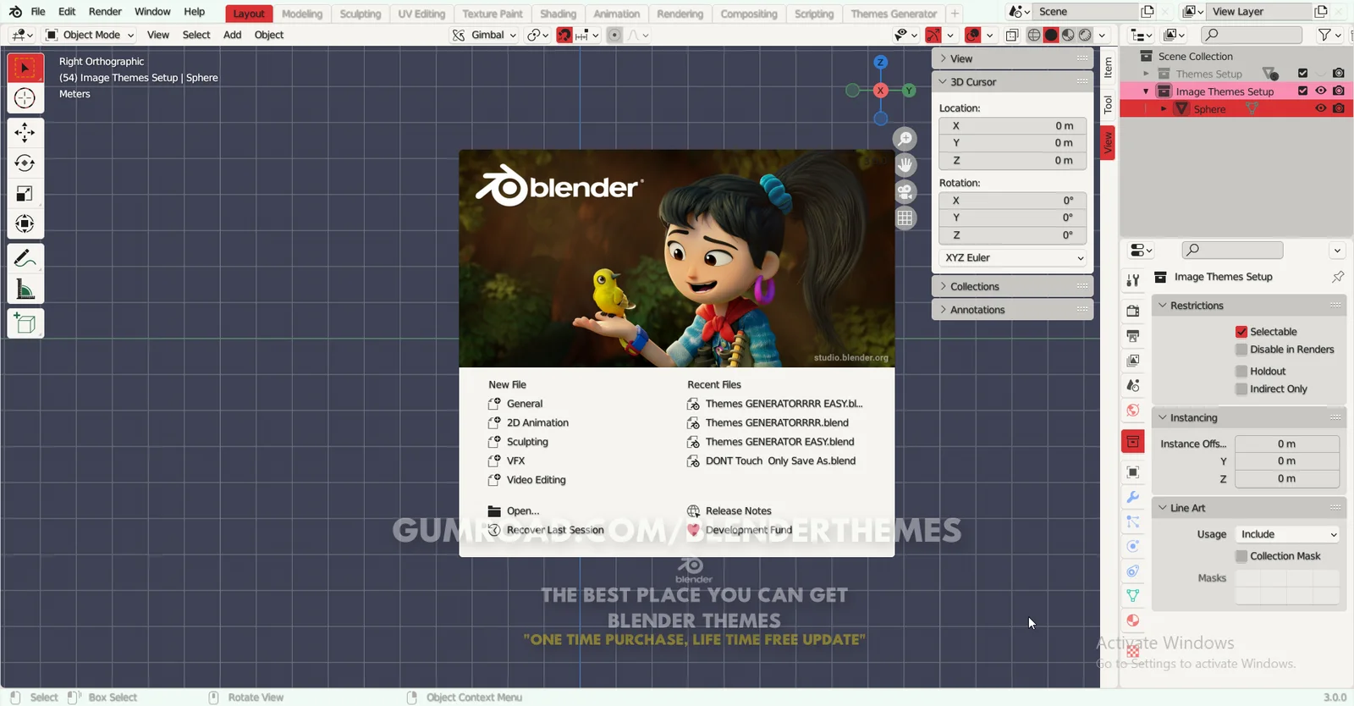Expand the Annotations panel

coord(1013,310)
